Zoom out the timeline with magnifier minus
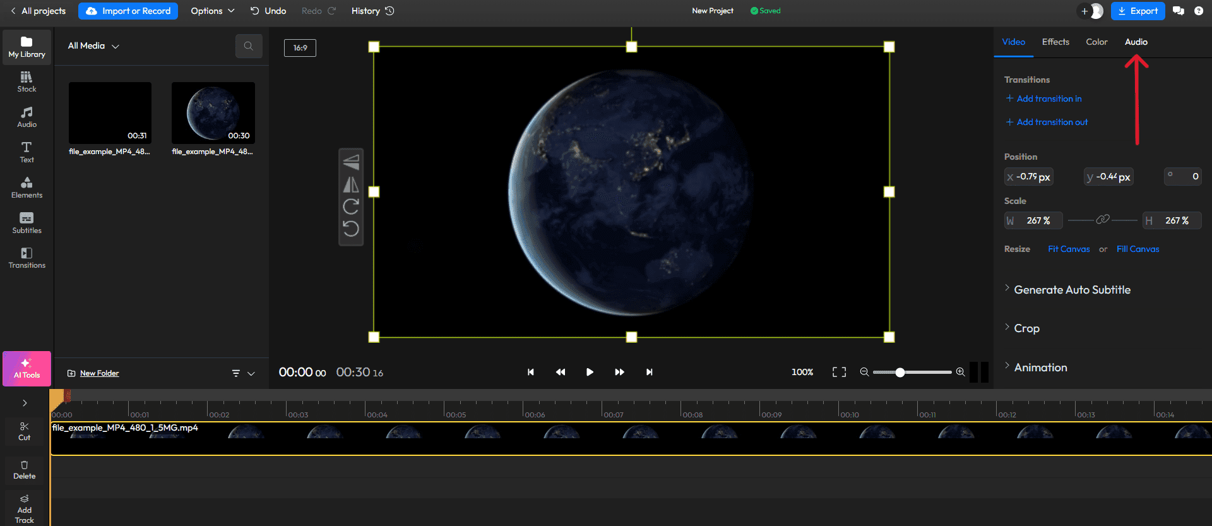This screenshot has height=526, width=1212. click(x=864, y=372)
